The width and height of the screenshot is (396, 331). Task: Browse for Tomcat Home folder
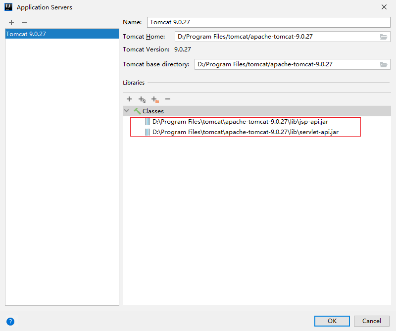[384, 37]
